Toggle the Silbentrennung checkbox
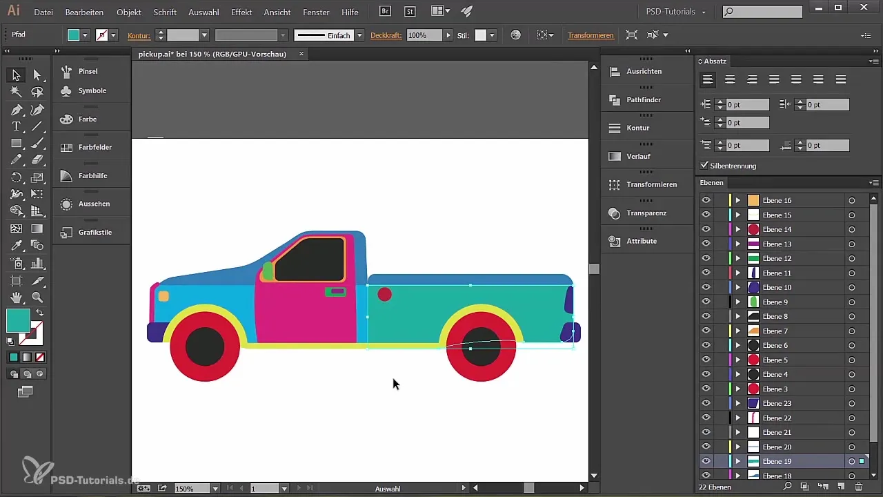The image size is (883, 497). pos(704,166)
